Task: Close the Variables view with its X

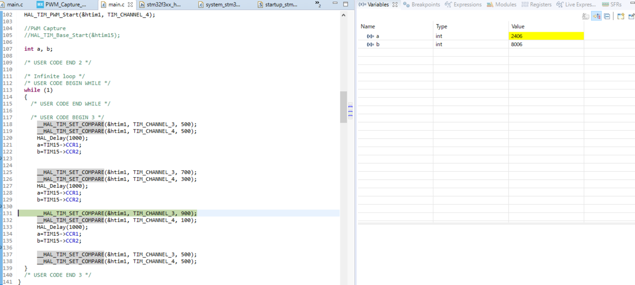Action: (395, 5)
